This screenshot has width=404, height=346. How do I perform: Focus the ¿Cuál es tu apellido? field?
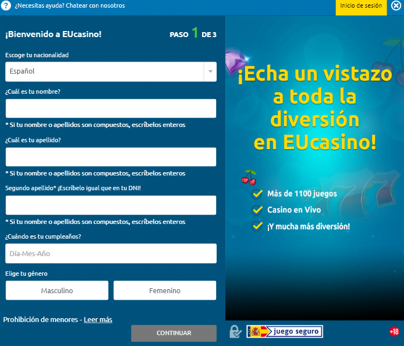[x=111, y=157]
